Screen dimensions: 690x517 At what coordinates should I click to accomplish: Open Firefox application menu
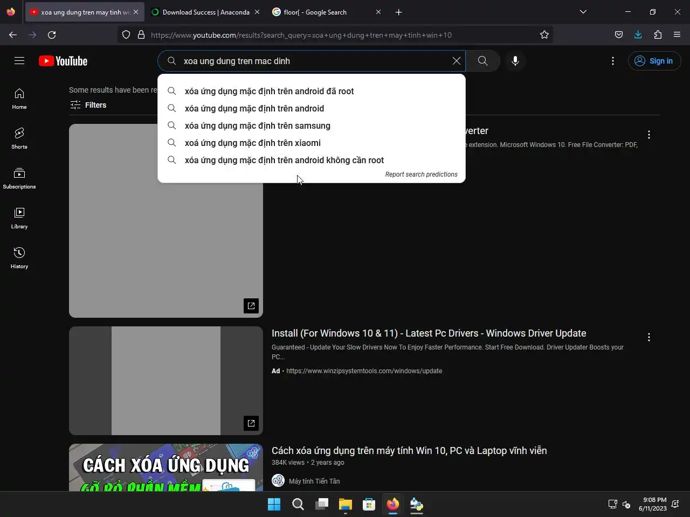[x=677, y=34]
